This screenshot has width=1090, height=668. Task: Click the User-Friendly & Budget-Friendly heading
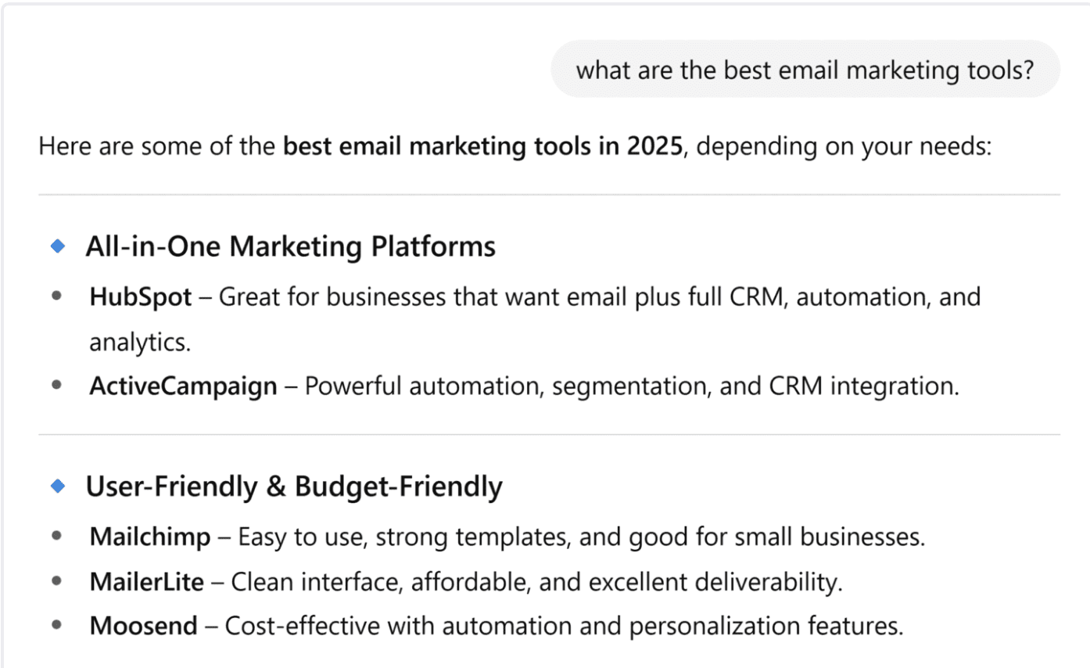294,487
